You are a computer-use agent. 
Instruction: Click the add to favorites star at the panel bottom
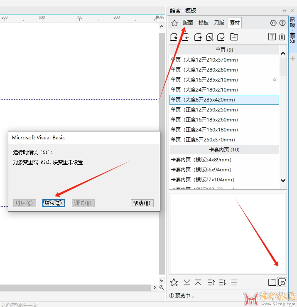[174, 282]
